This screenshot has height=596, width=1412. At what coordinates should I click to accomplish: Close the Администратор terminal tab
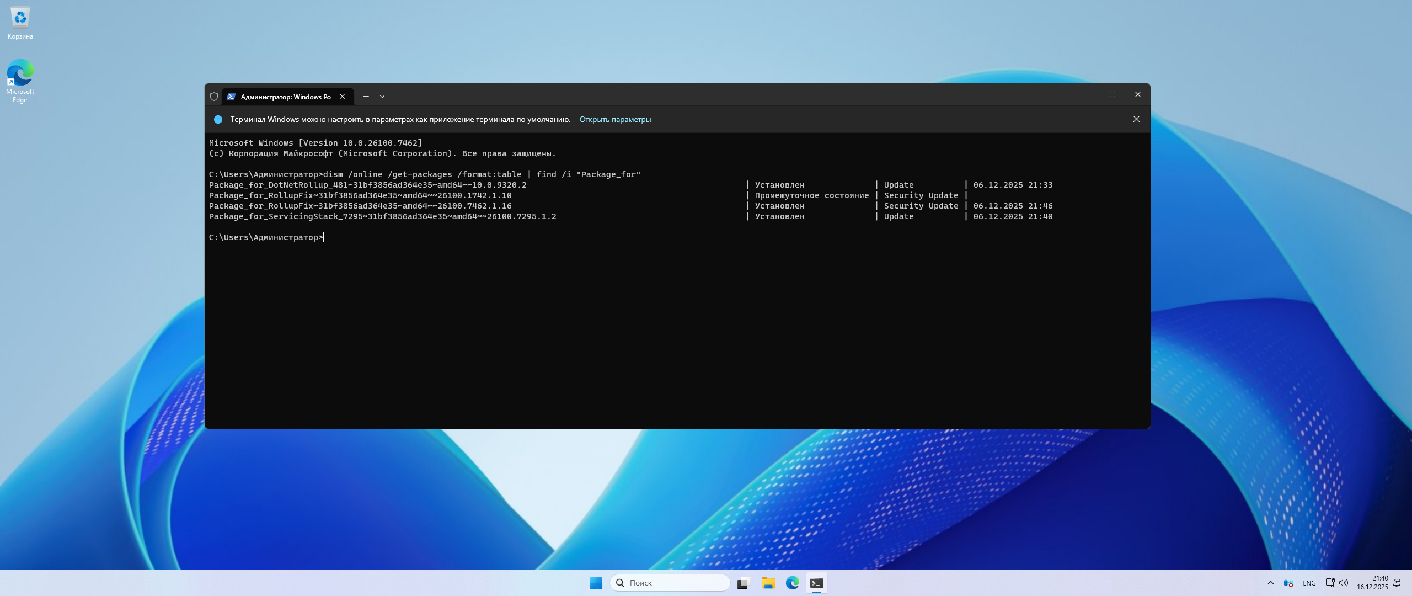(343, 97)
